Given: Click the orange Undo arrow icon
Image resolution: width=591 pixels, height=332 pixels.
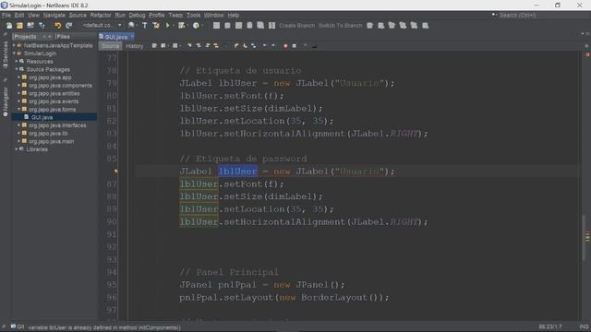Looking at the screenshot, I should 57,26.
